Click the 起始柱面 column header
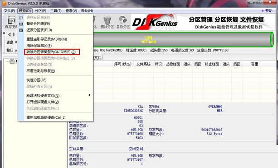 coord(173,64)
